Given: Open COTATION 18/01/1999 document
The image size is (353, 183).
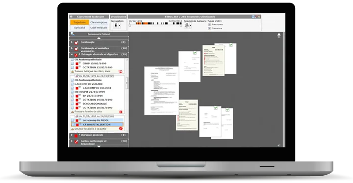Looking at the screenshot, I should pos(98,108).
